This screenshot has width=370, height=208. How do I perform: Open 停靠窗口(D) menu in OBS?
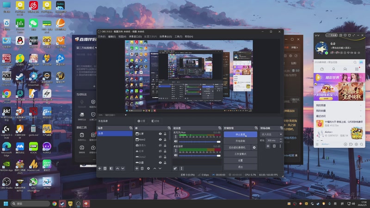(x=135, y=37)
